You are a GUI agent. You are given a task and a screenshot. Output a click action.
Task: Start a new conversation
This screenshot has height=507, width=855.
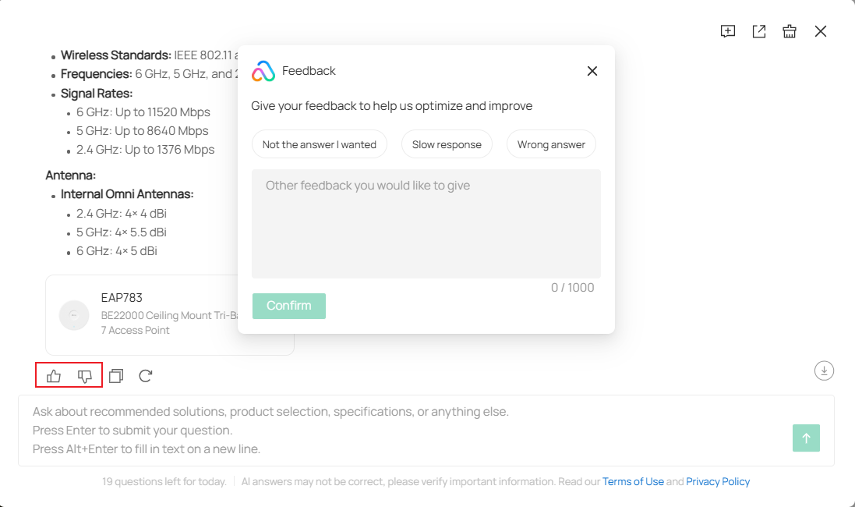pyautogui.click(x=727, y=31)
